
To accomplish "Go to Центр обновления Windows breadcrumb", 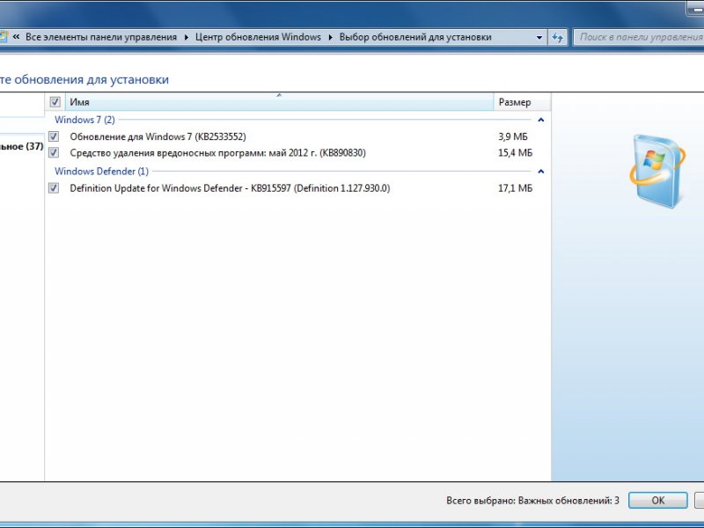I will 258,37.
